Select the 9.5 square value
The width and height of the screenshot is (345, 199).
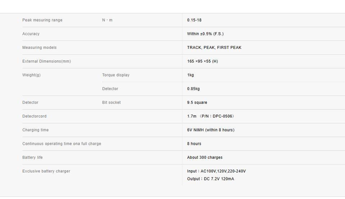[x=197, y=102]
